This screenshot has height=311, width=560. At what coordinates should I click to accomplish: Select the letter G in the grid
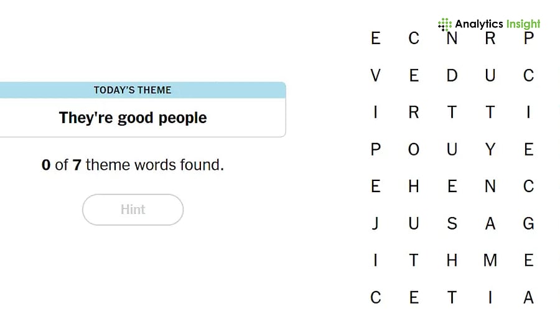click(x=529, y=224)
